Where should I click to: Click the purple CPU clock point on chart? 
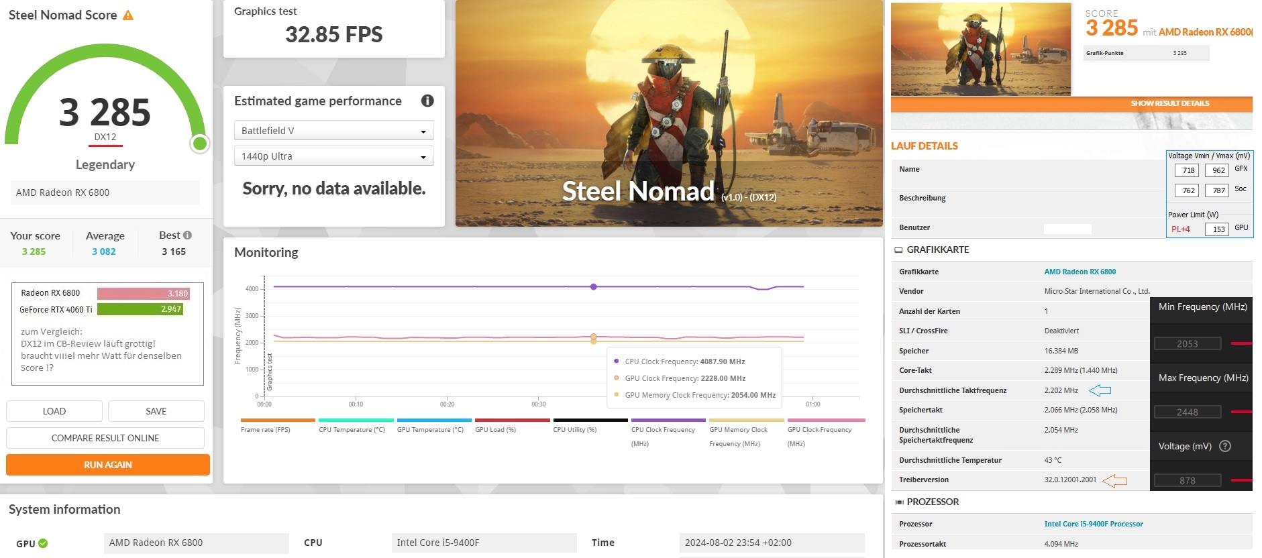[594, 286]
